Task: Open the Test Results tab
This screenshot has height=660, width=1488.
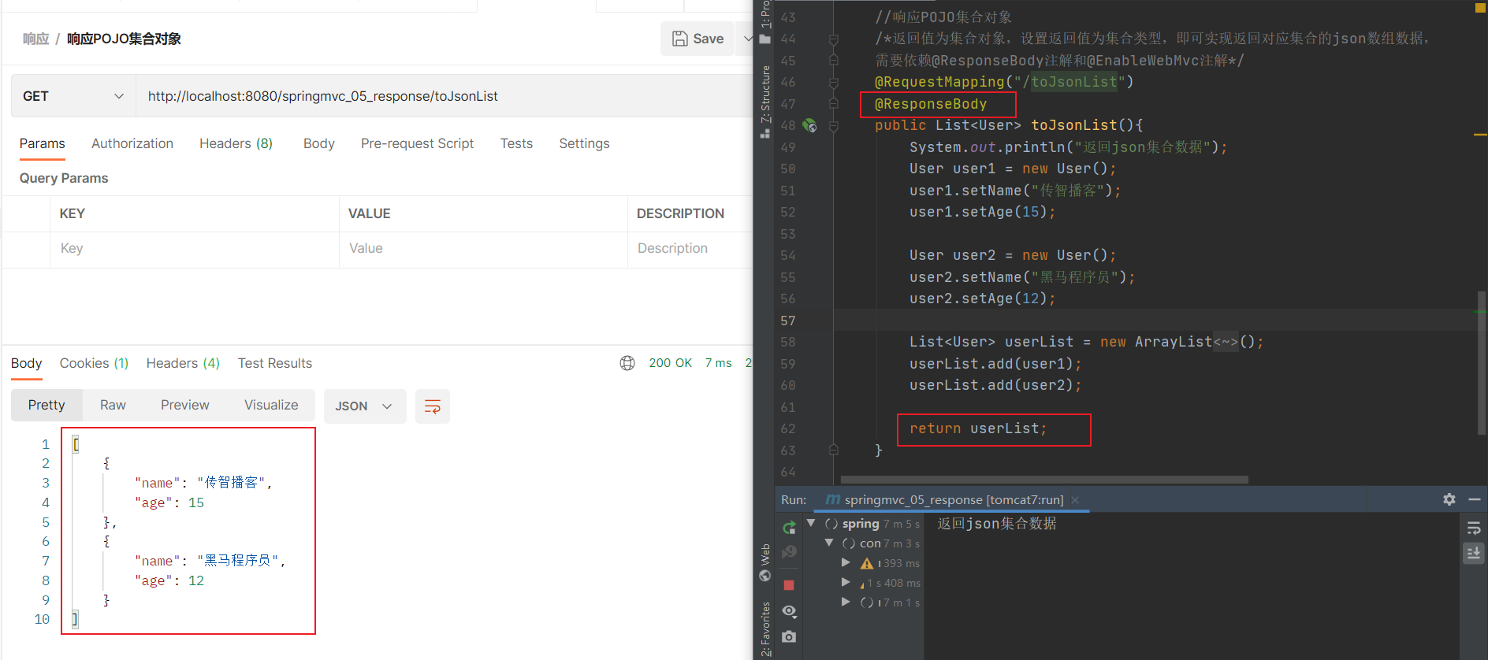Action: (x=275, y=363)
